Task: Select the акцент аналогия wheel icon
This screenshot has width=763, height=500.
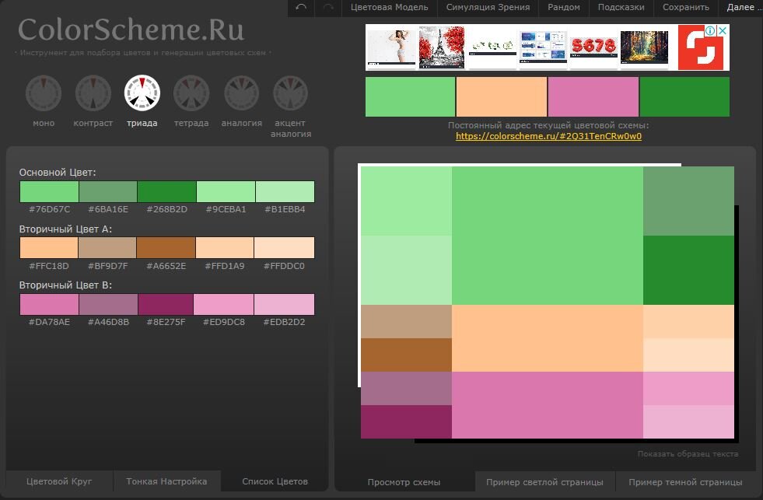Action: (x=291, y=93)
